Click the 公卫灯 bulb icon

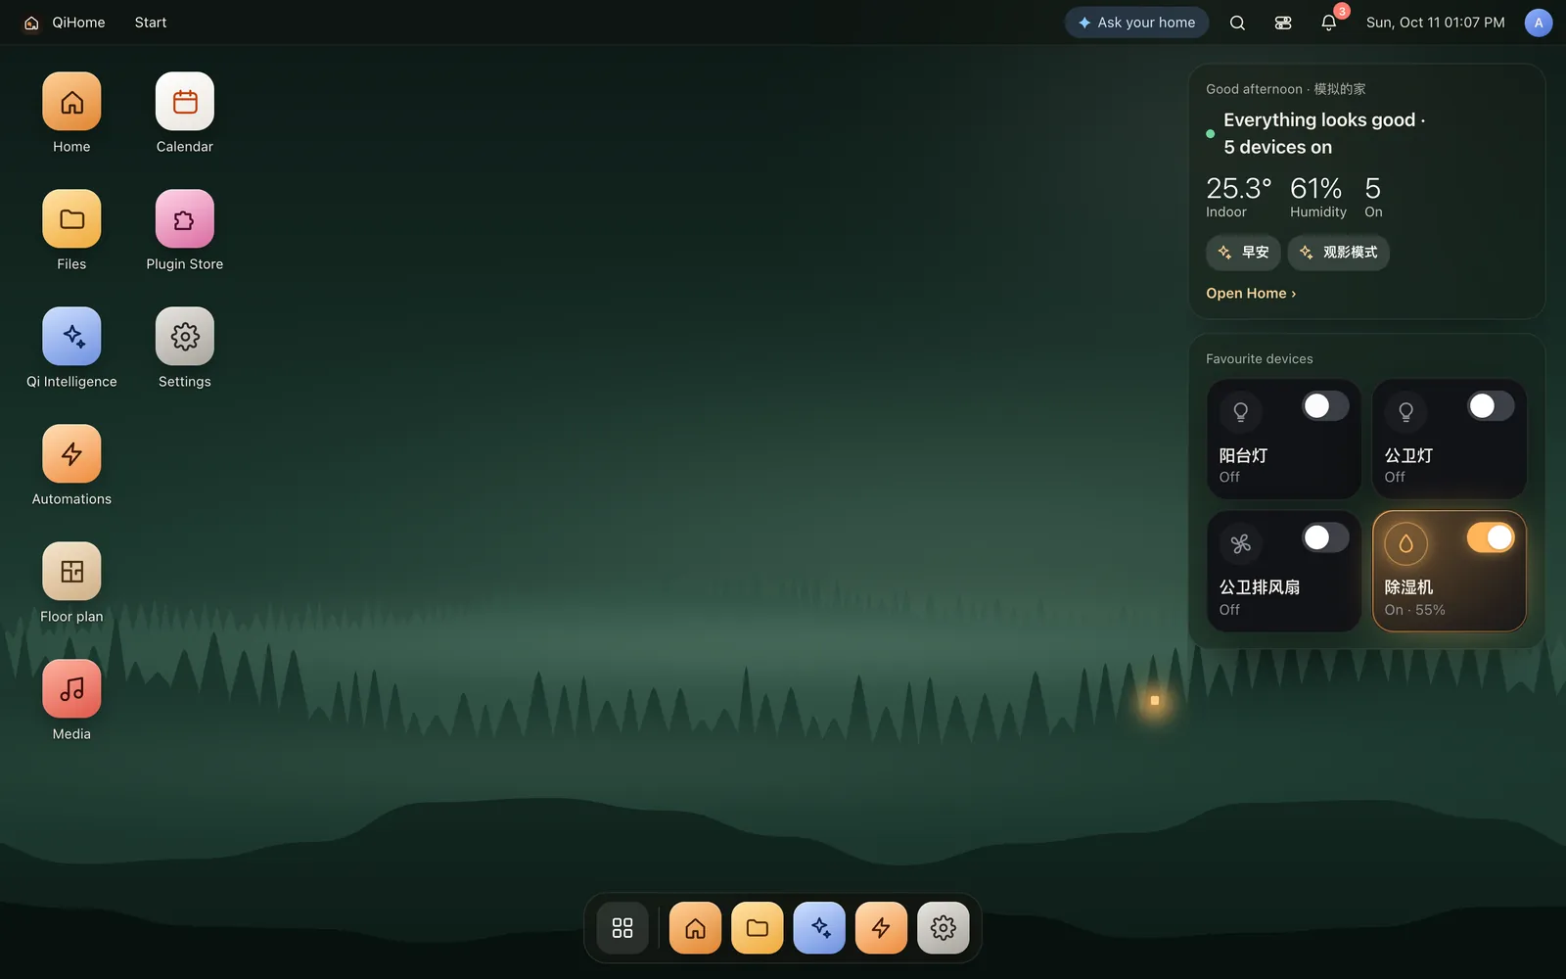tap(1405, 412)
